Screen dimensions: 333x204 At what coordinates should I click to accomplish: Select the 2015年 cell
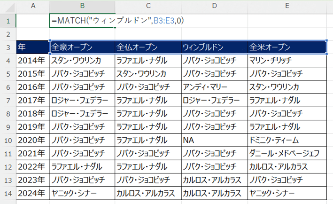[33, 74]
